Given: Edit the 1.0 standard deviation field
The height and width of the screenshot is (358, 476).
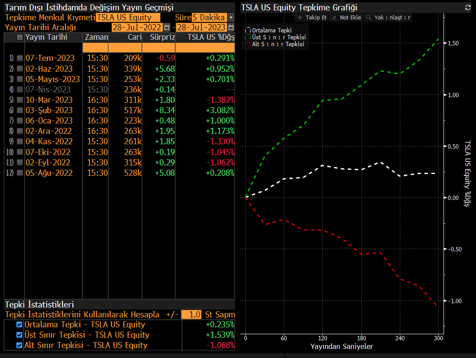Looking at the screenshot, I should pos(191,314).
